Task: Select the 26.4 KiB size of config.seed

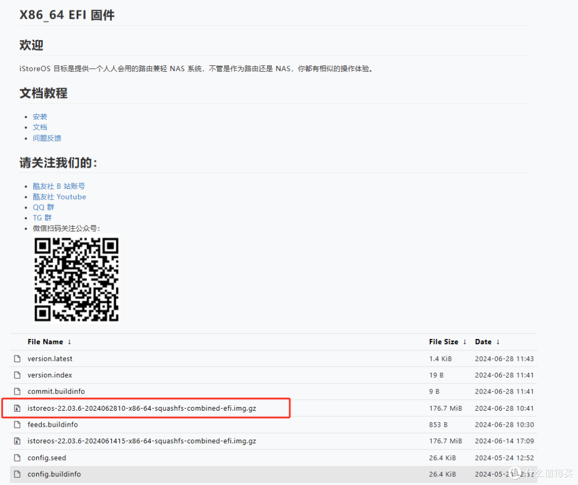Action: (443, 458)
